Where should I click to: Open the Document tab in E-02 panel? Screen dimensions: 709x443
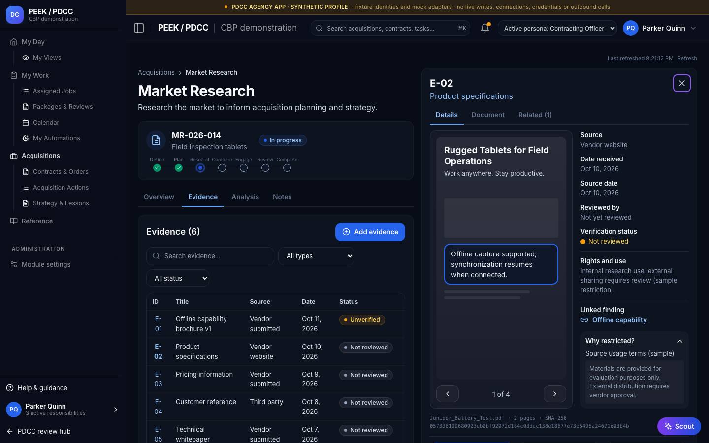coord(488,115)
